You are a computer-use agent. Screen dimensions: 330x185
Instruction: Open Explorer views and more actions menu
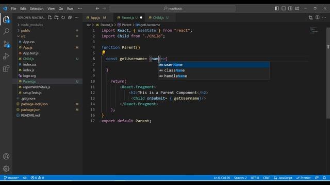[x=77, y=17]
